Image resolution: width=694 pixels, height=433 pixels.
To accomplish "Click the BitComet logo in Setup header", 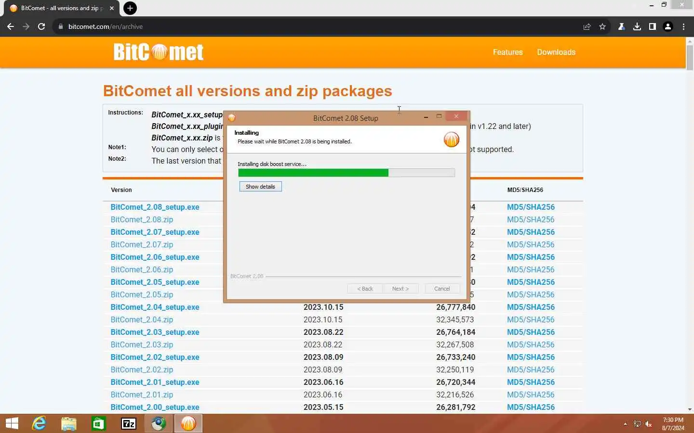I will [x=452, y=140].
